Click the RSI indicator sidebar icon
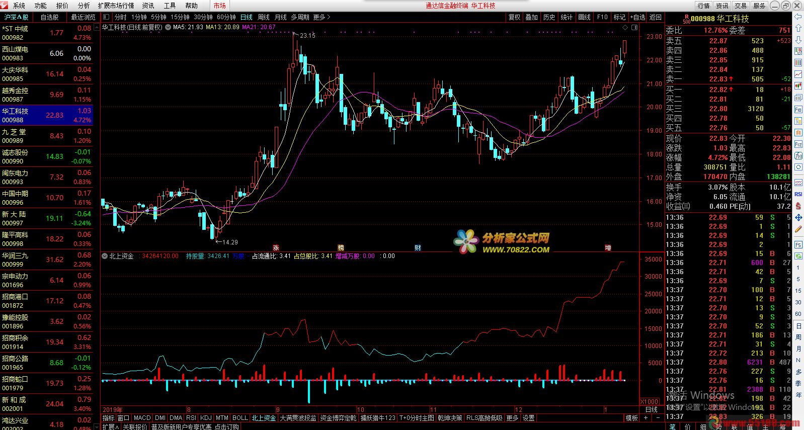This screenshot has height=430, width=804. 798,194
